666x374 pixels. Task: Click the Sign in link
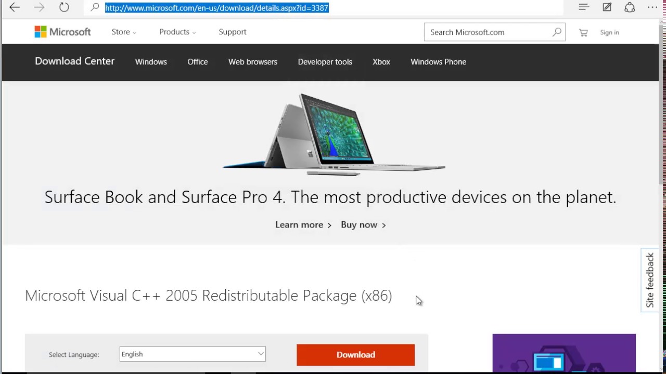click(609, 32)
